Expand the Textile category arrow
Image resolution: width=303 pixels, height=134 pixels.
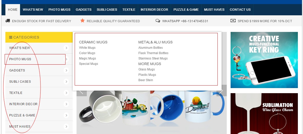(66, 93)
